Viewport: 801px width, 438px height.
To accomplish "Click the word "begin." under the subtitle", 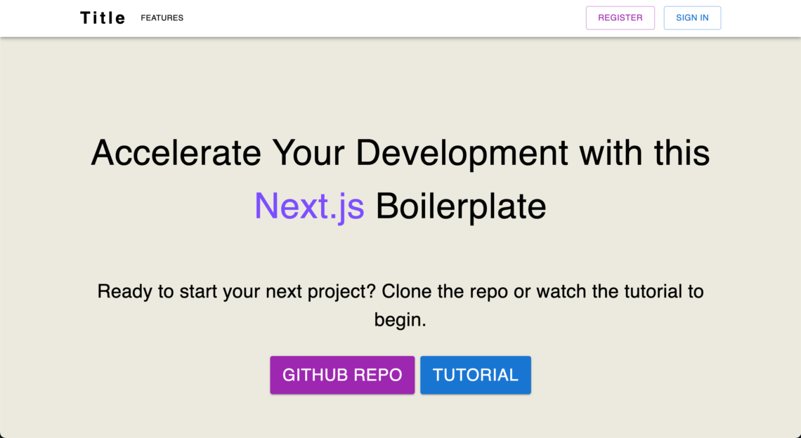I will pyautogui.click(x=400, y=320).
